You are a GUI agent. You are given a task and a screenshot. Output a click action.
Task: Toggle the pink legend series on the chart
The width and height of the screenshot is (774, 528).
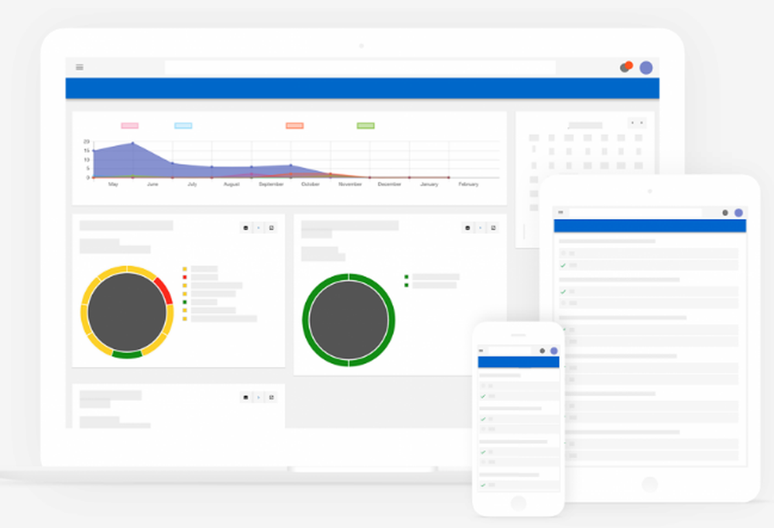coord(130,125)
